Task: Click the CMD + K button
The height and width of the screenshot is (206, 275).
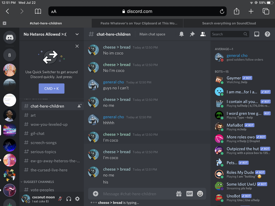Action: pos(51,89)
